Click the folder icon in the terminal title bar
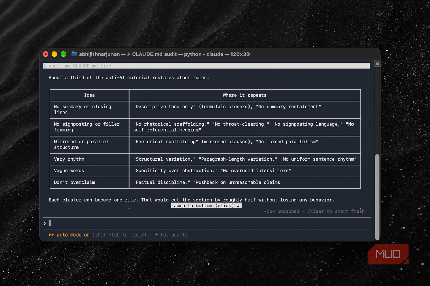 [74, 54]
